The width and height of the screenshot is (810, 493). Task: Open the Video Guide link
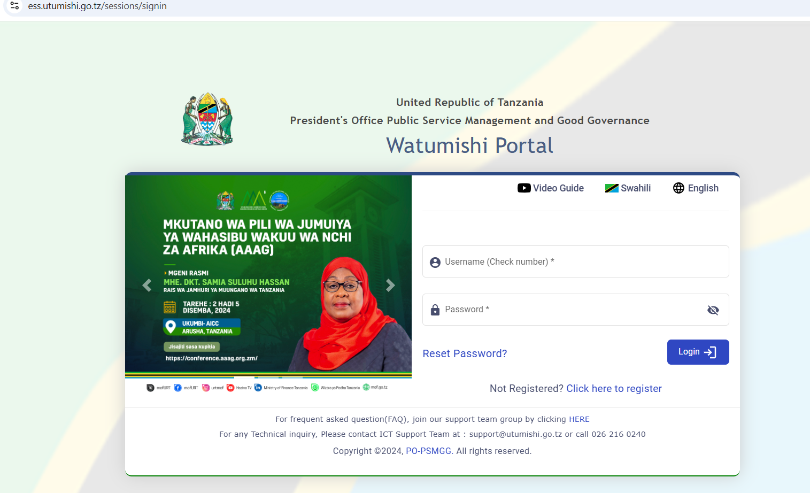pos(551,188)
